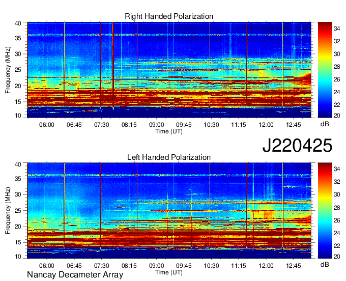Image resolution: width=346 pixels, height=281 pixels.
Task: Click "10:30" time tick on Right Handed plot
Action: coord(211,125)
